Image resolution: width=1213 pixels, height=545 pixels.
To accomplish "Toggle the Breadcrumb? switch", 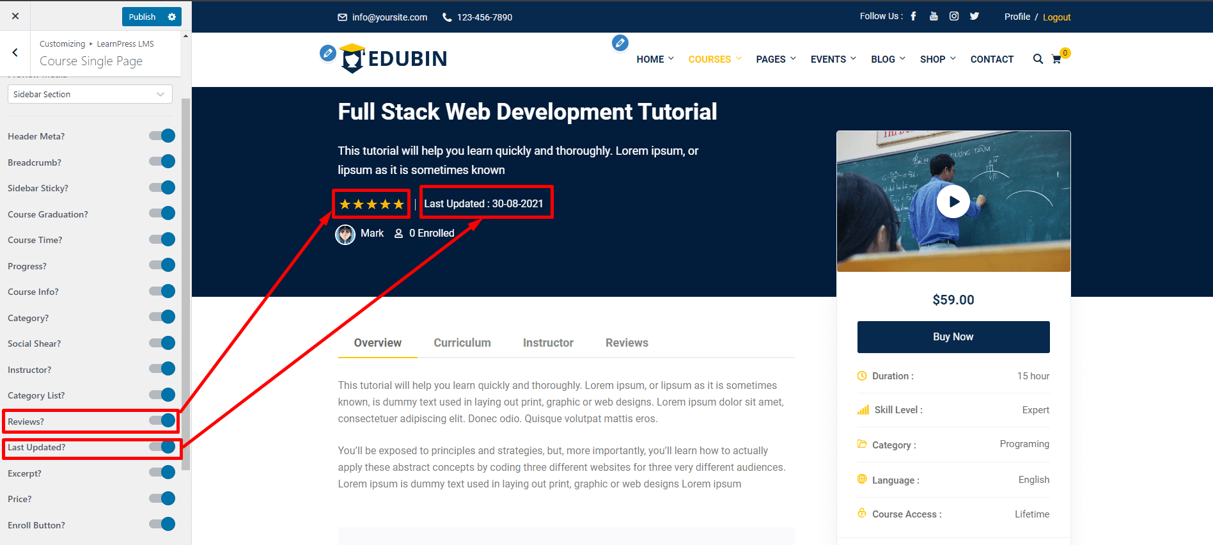I will pyautogui.click(x=162, y=162).
